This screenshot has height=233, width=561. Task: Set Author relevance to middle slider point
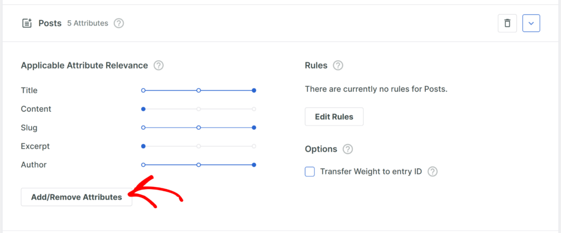pyautogui.click(x=199, y=165)
